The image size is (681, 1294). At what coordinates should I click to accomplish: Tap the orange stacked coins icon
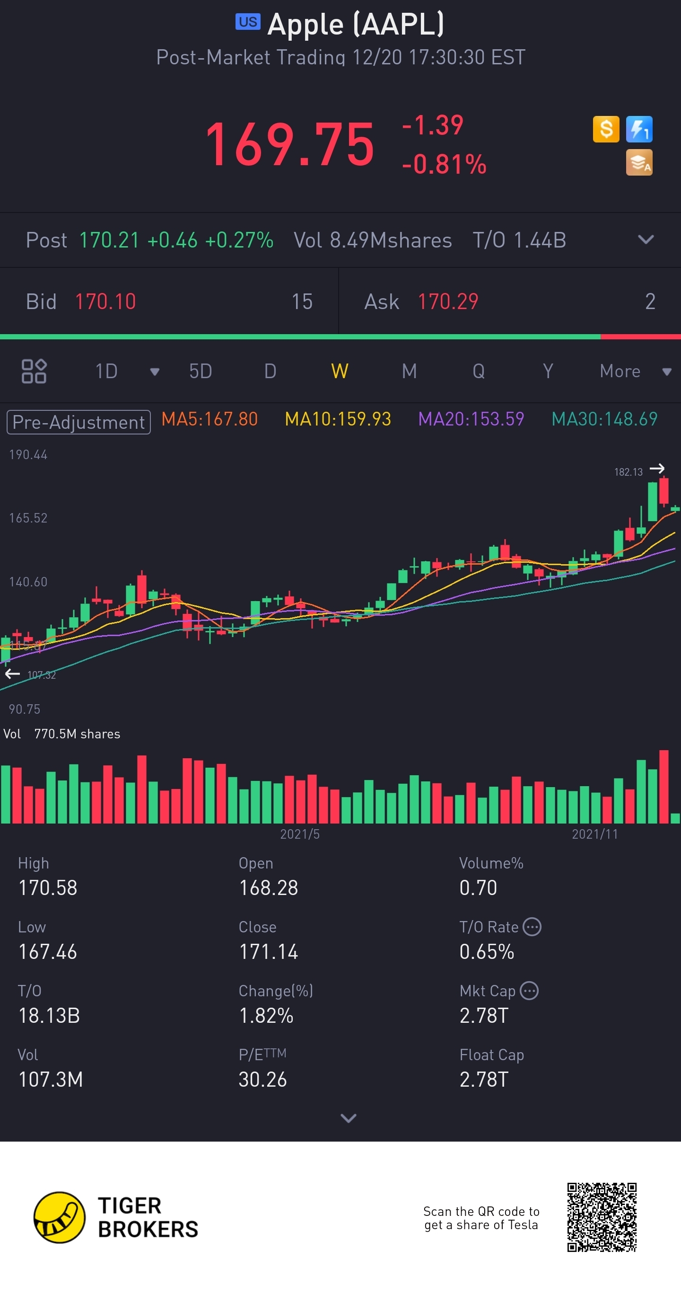click(639, 162)
